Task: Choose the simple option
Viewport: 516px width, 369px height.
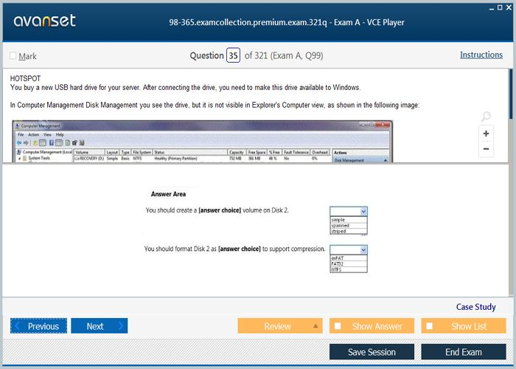Action: (349, 220)
